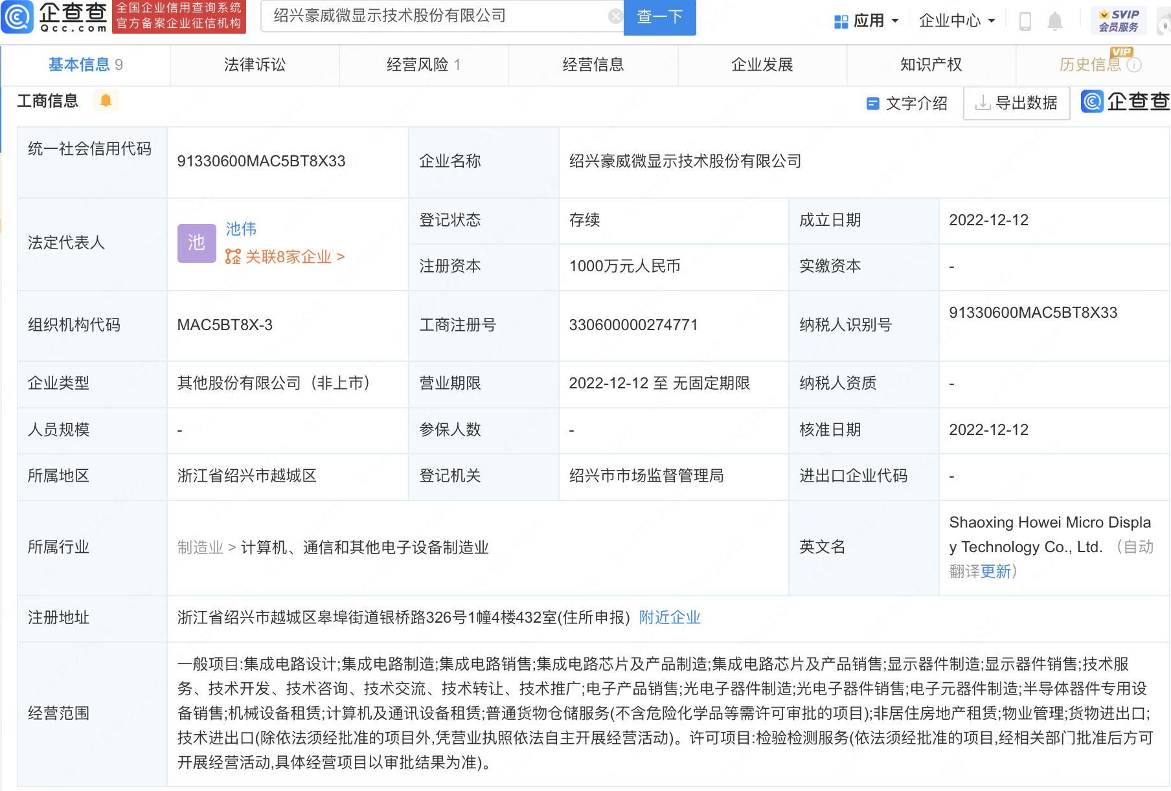The height and width of the screenshot is (791, 1171).
Task: Click the mobile phone icon in header
Action: pos(1025,21)
